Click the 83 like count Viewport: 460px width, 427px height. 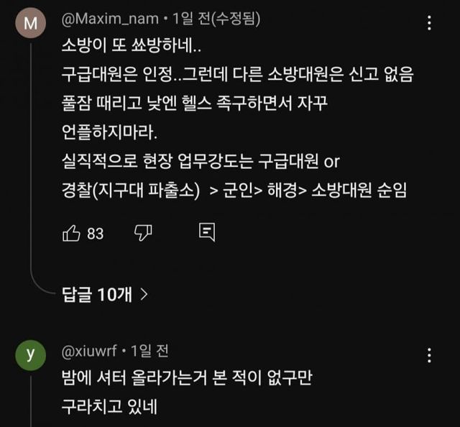point(96,234)
